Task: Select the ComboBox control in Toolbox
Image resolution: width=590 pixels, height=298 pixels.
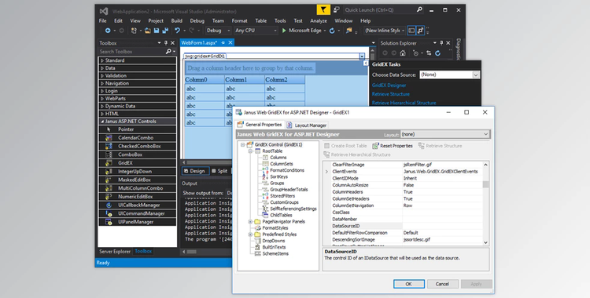Action: pos(138,154)
